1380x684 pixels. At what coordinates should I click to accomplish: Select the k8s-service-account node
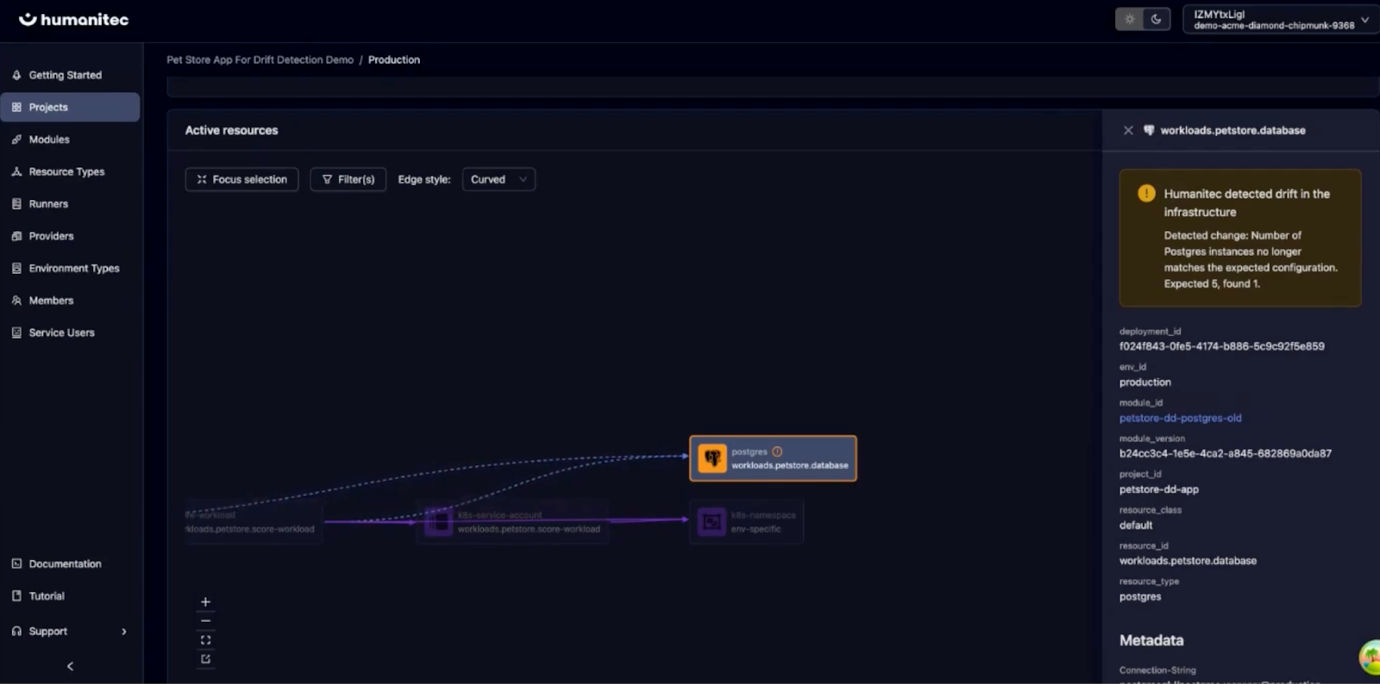[x=512, y=521]
